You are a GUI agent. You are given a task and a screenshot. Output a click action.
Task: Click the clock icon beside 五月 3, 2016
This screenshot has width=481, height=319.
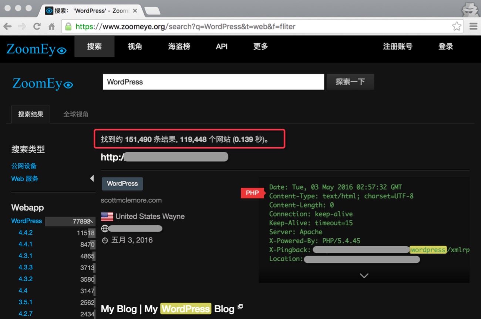tap(105, 241)
